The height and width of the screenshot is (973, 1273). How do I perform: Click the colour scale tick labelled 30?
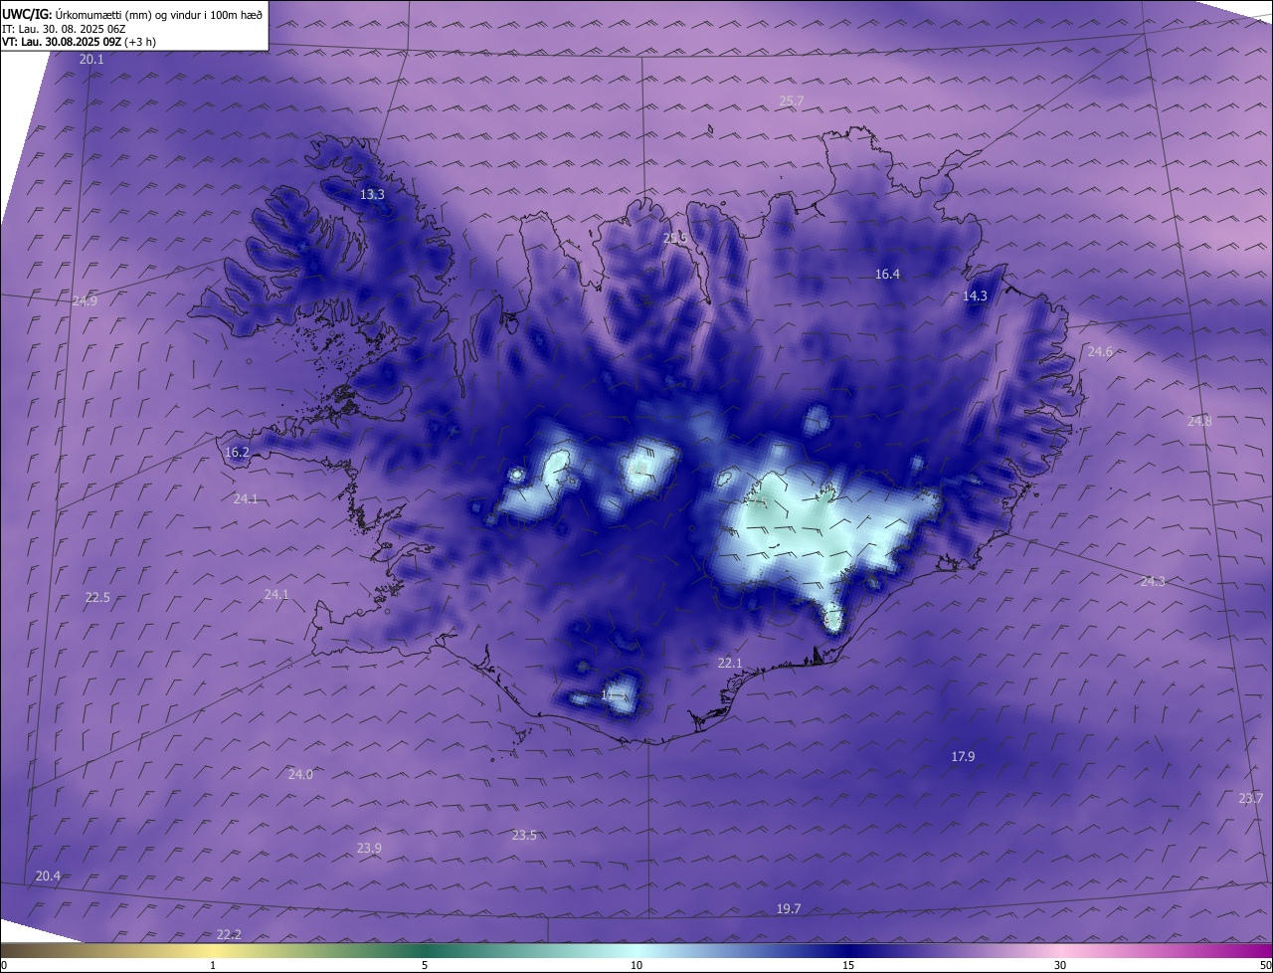[1060, 966]
